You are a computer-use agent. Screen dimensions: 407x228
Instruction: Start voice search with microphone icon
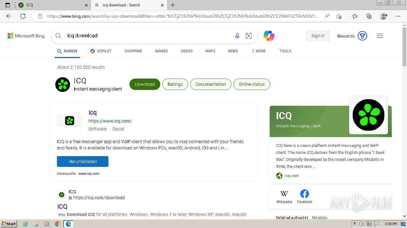point(237,36)
